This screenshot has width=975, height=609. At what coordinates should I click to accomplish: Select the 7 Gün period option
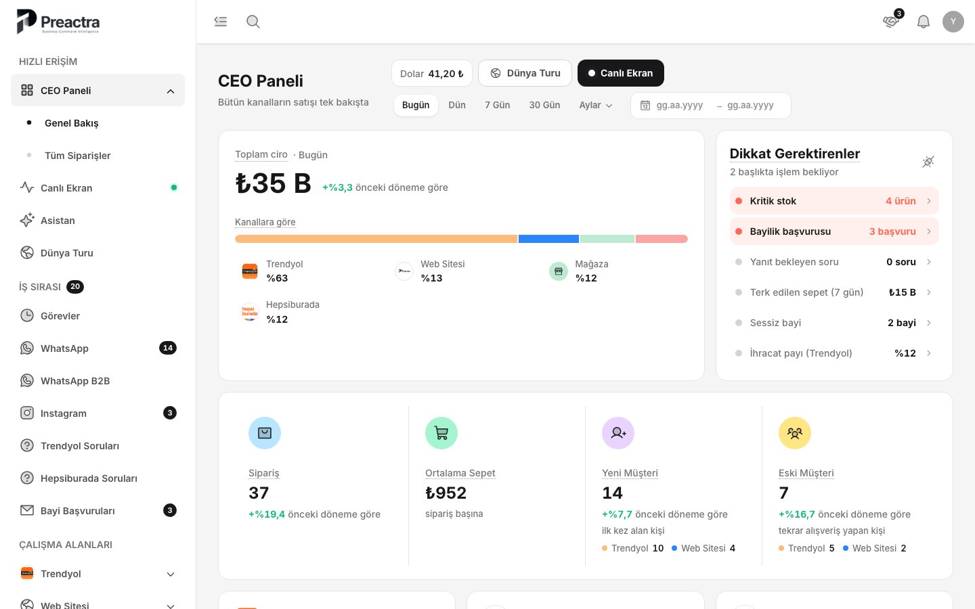pos(497,105)
